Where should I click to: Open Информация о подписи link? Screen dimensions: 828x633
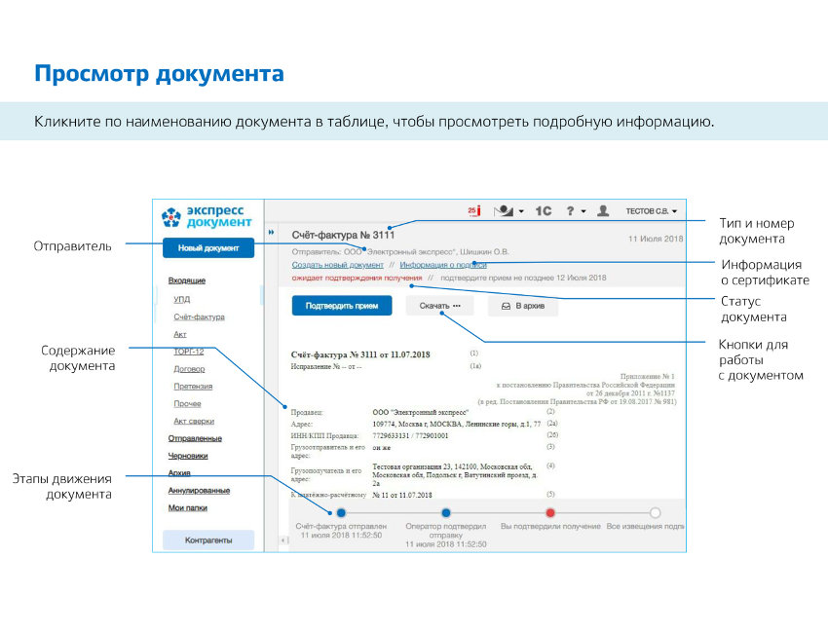click(x=443, y=265)
